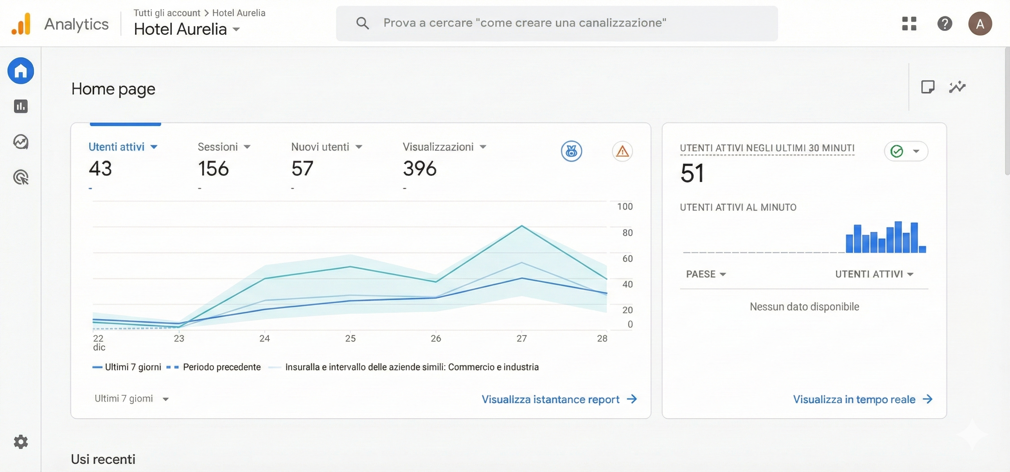Open the Hotel Aurelia property switcher
1010x472 pixels.
point(187,29)
